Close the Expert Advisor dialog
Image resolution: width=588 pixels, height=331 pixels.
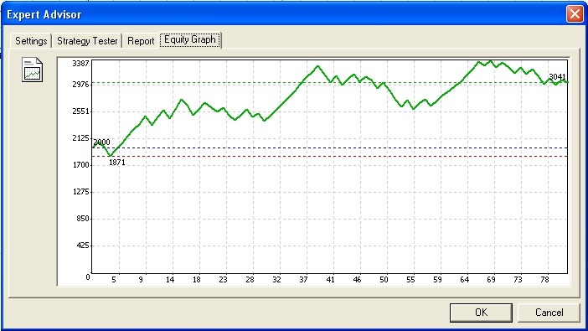point(575,14)
